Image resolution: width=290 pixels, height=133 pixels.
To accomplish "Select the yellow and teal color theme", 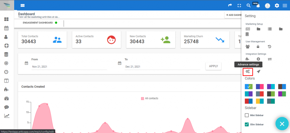I will [260, 101].
